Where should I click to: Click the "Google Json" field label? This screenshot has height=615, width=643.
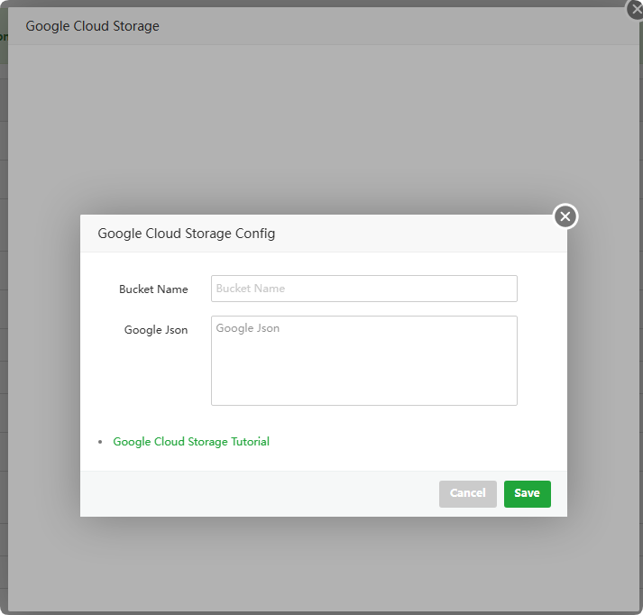coord(156,330)
